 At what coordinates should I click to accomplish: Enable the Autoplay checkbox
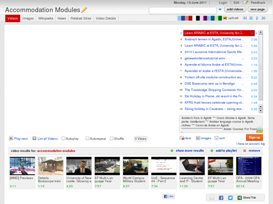[x=63, y=138]
